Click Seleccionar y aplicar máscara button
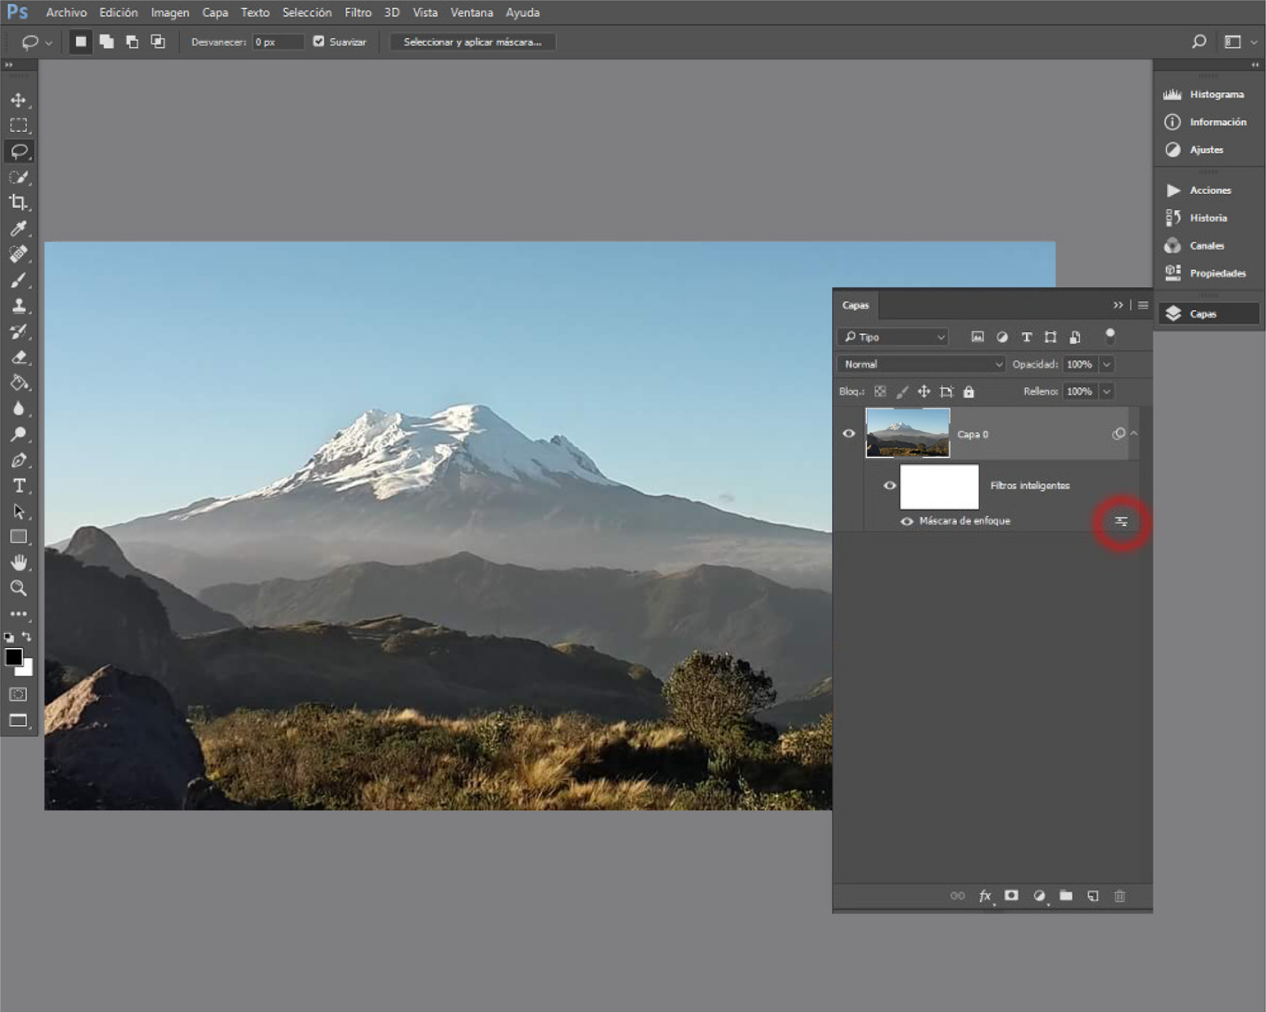 pyautogui.click(x=472, y=42)
